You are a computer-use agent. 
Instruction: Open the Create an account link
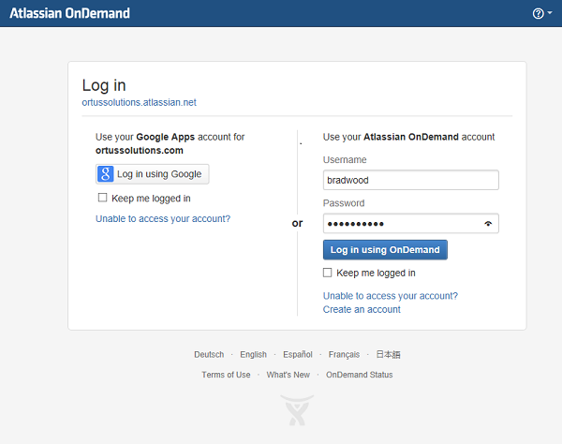pos(362,309)
